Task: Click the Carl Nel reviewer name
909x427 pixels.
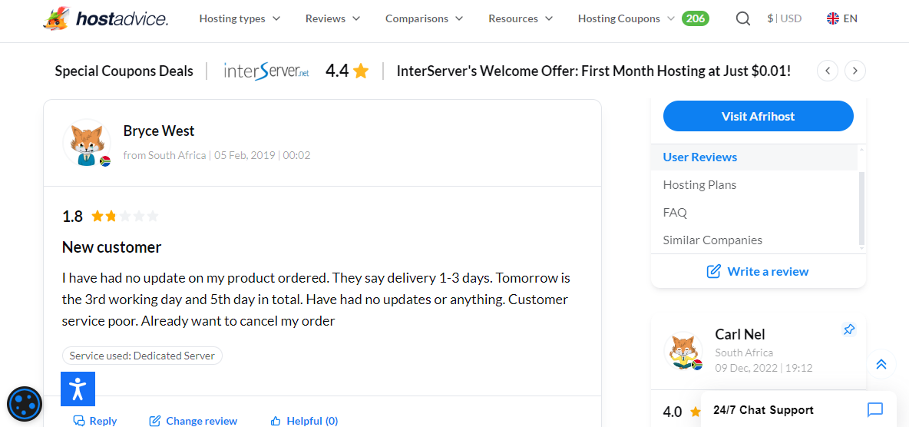Action: tap(740, 335)
